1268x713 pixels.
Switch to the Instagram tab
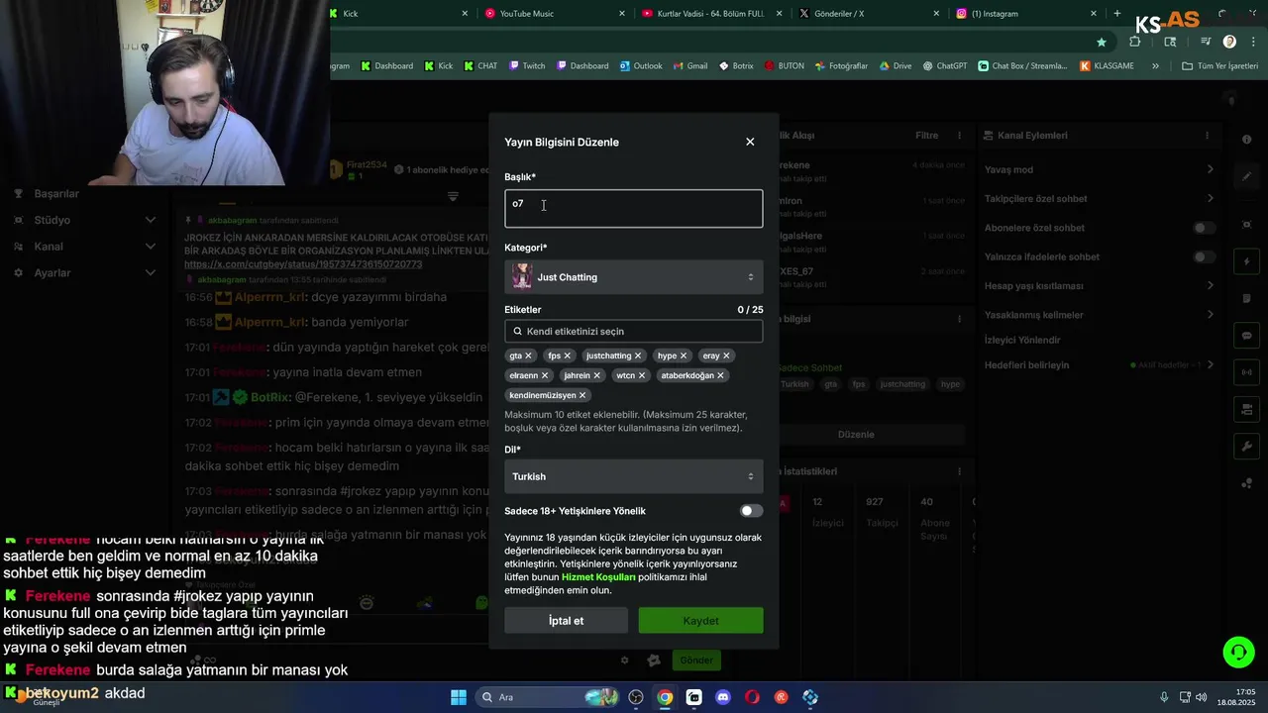1027,14
